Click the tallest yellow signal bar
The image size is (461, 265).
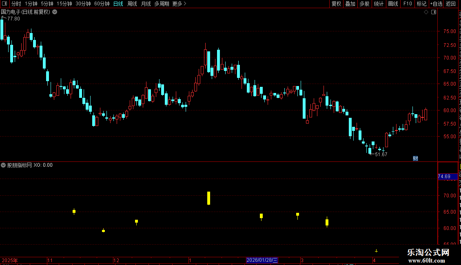click(x=209, y=198)
